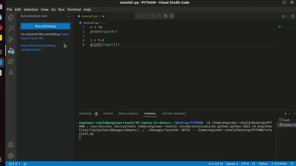This screenshot has width=296, height=166.
Task: Open the Manage gear settings icon
Action: coord(11,156)
